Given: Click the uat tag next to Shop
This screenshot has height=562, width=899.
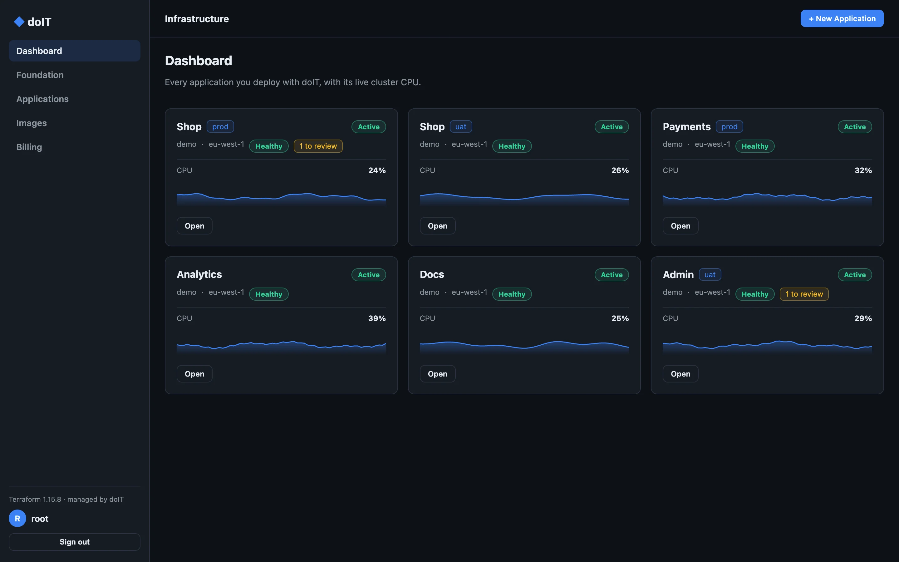Looking at the screenshot, I should click(461, 127).
